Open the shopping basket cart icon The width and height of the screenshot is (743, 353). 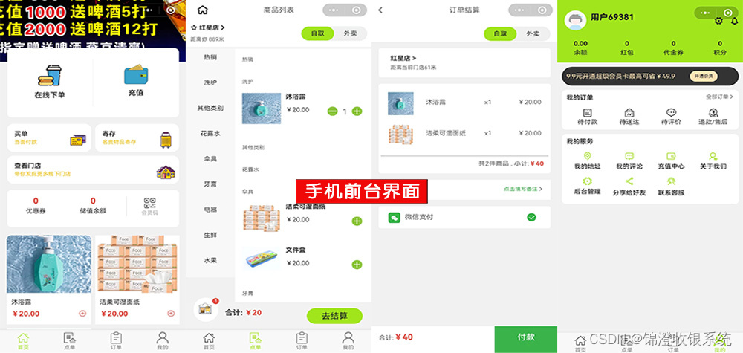205,309
